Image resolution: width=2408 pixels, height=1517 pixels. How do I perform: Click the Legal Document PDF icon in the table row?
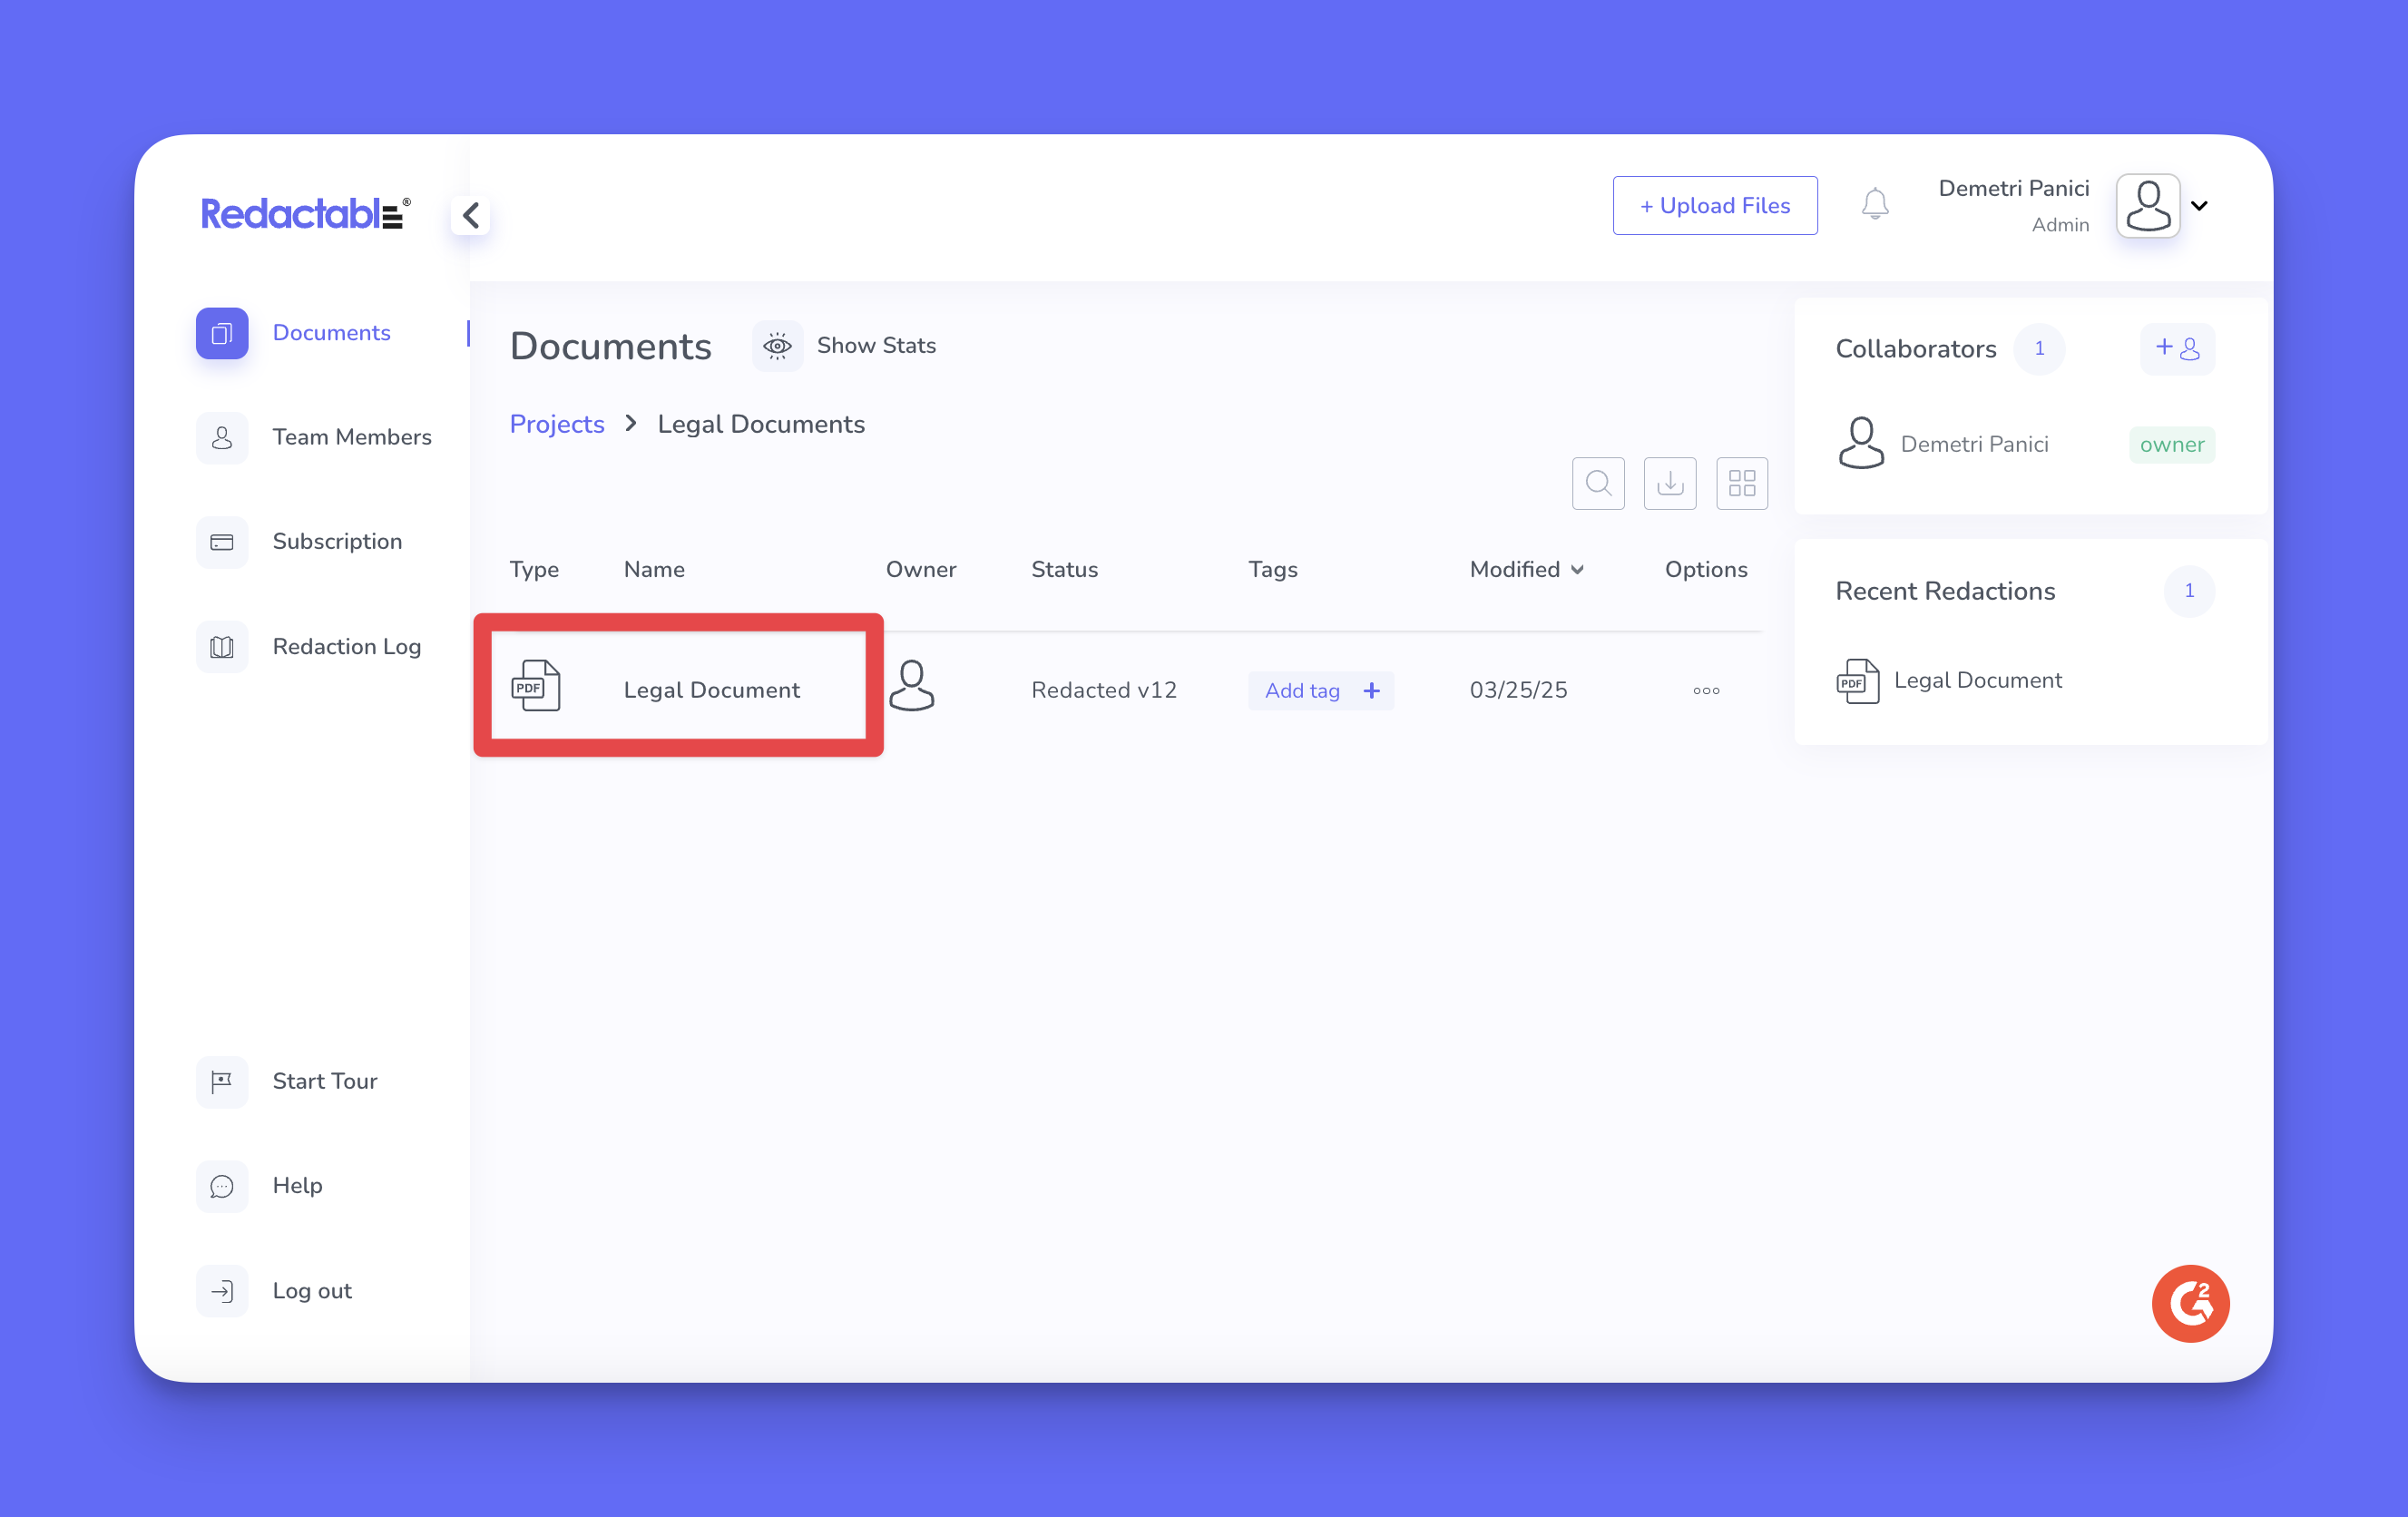point(536,687)
